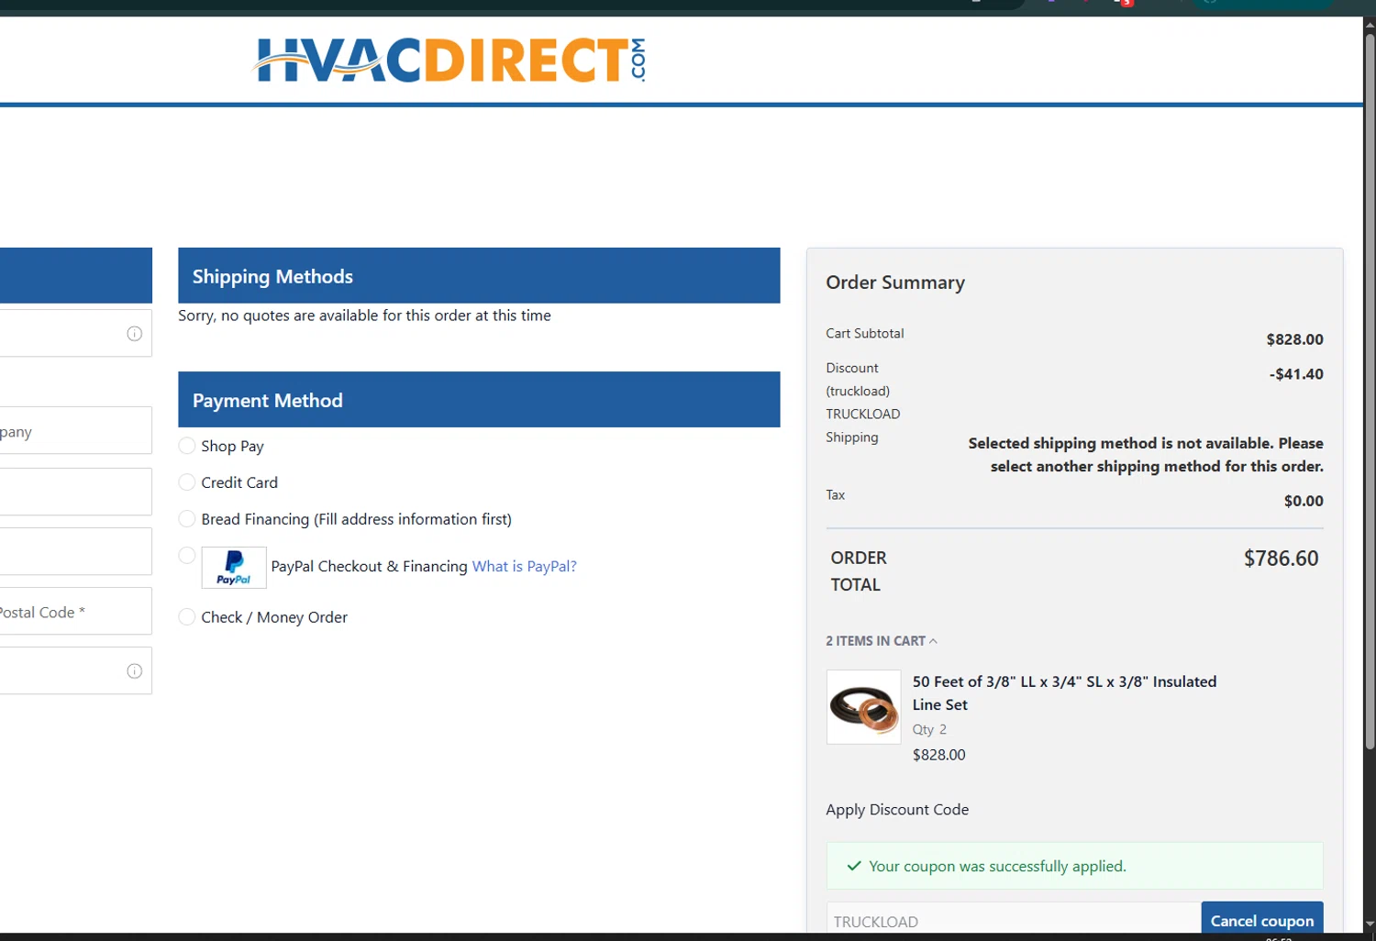This screenshot has height=941, width=1376.
Task: Click the Payment Method header
Action: (x=479, y=400)
